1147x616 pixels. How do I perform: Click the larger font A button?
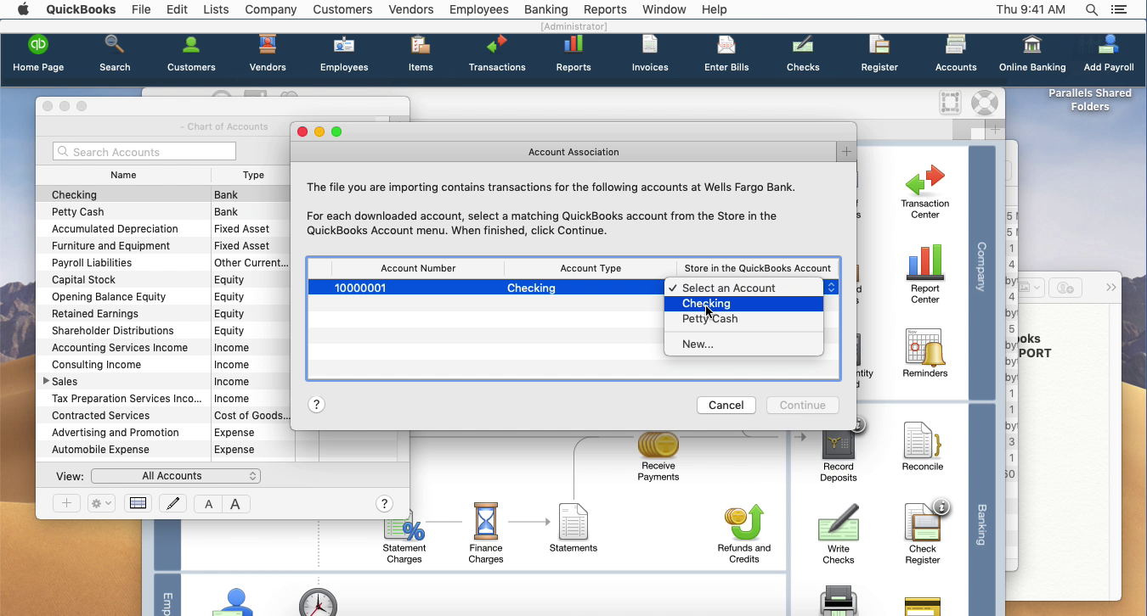[235, 504]
